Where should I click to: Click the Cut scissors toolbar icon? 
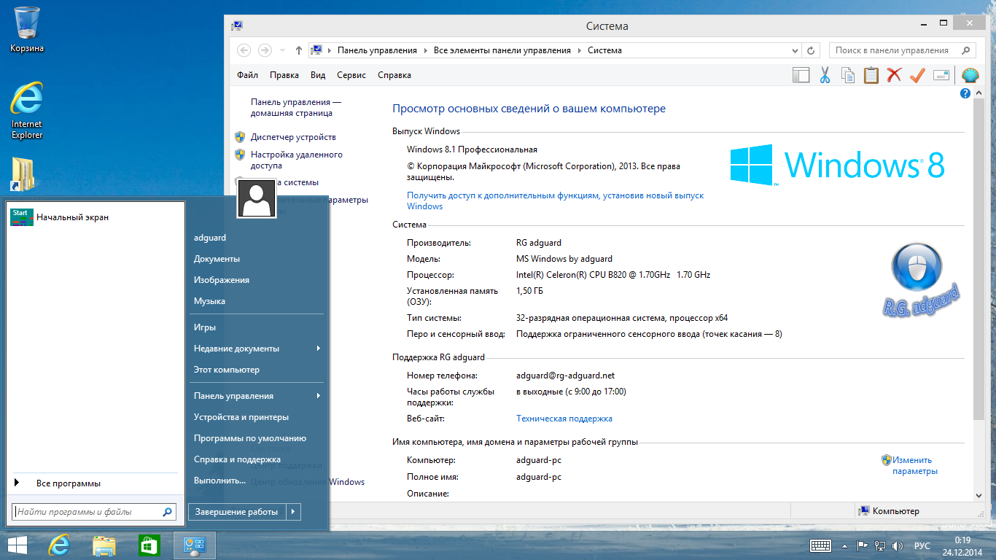tap(825, 75)
